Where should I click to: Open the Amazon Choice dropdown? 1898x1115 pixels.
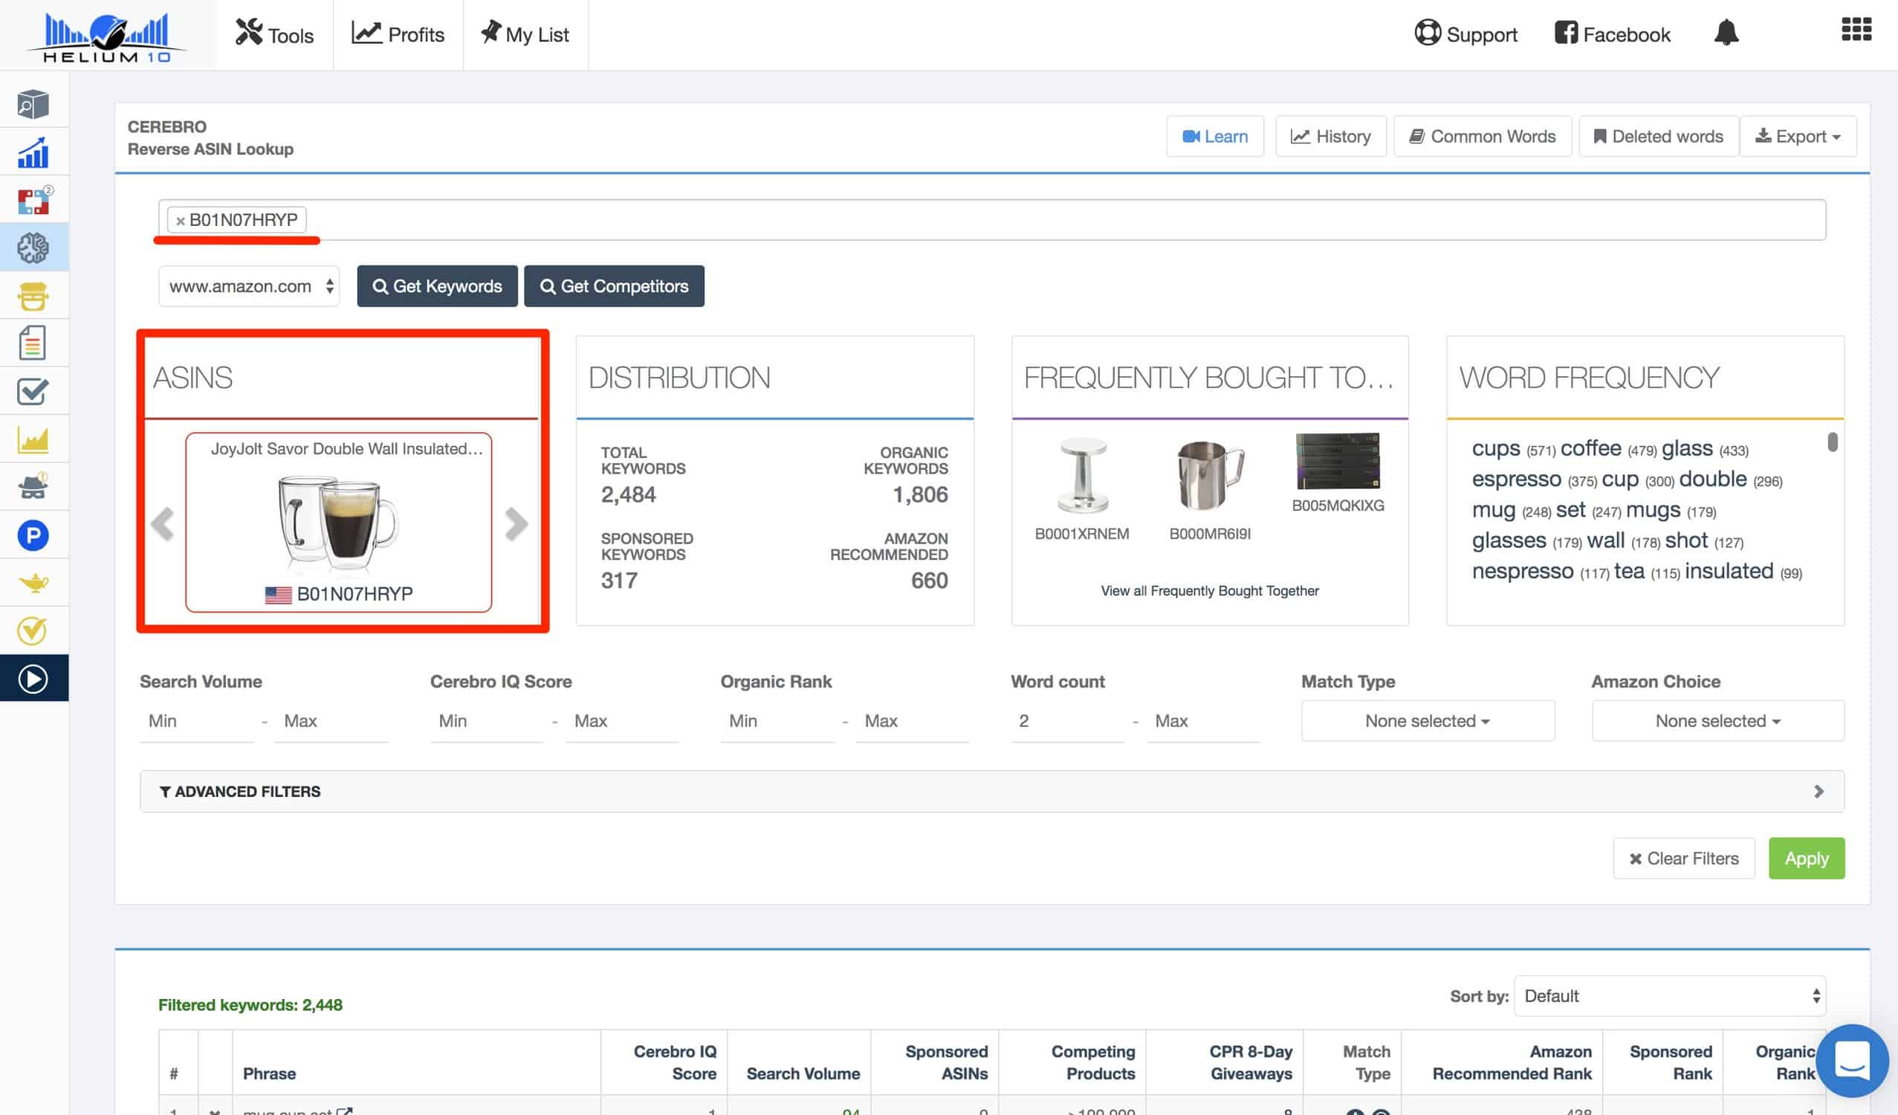1718,721
